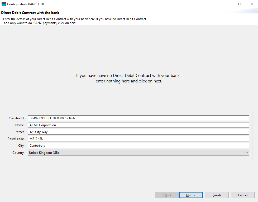258x202 pixels.
Task: Focus the City field containing Canterbury
Action: [138, 145]
